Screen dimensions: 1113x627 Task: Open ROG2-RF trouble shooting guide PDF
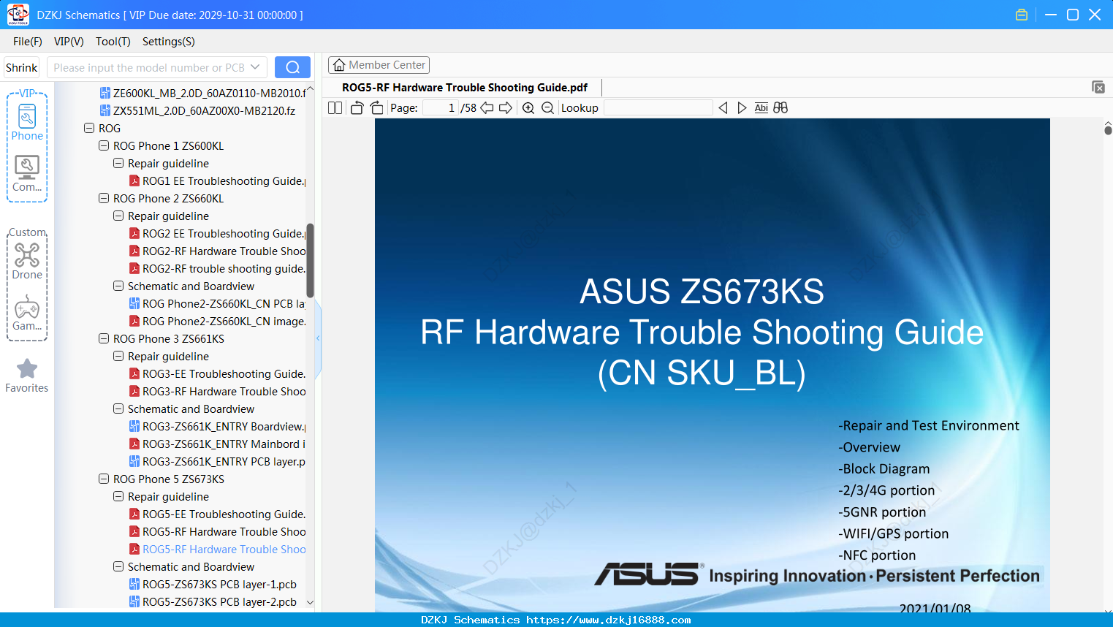click(x=217, y=269)
